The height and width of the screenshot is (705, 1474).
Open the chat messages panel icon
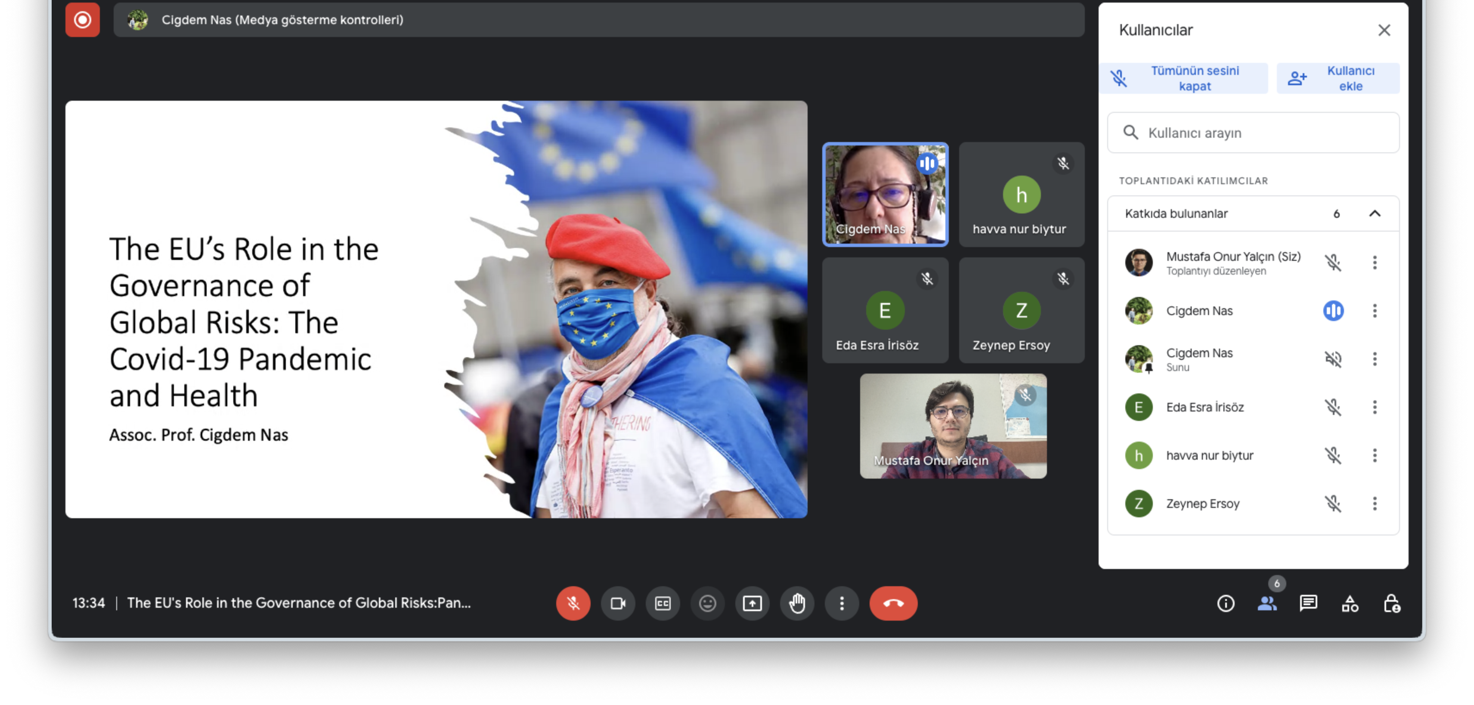coord(1308,603)
